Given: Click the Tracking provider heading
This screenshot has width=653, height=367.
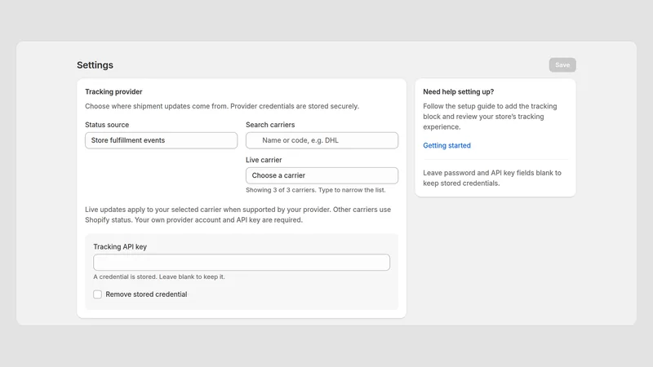Looking at the screenshot, I should coord(113,91).
